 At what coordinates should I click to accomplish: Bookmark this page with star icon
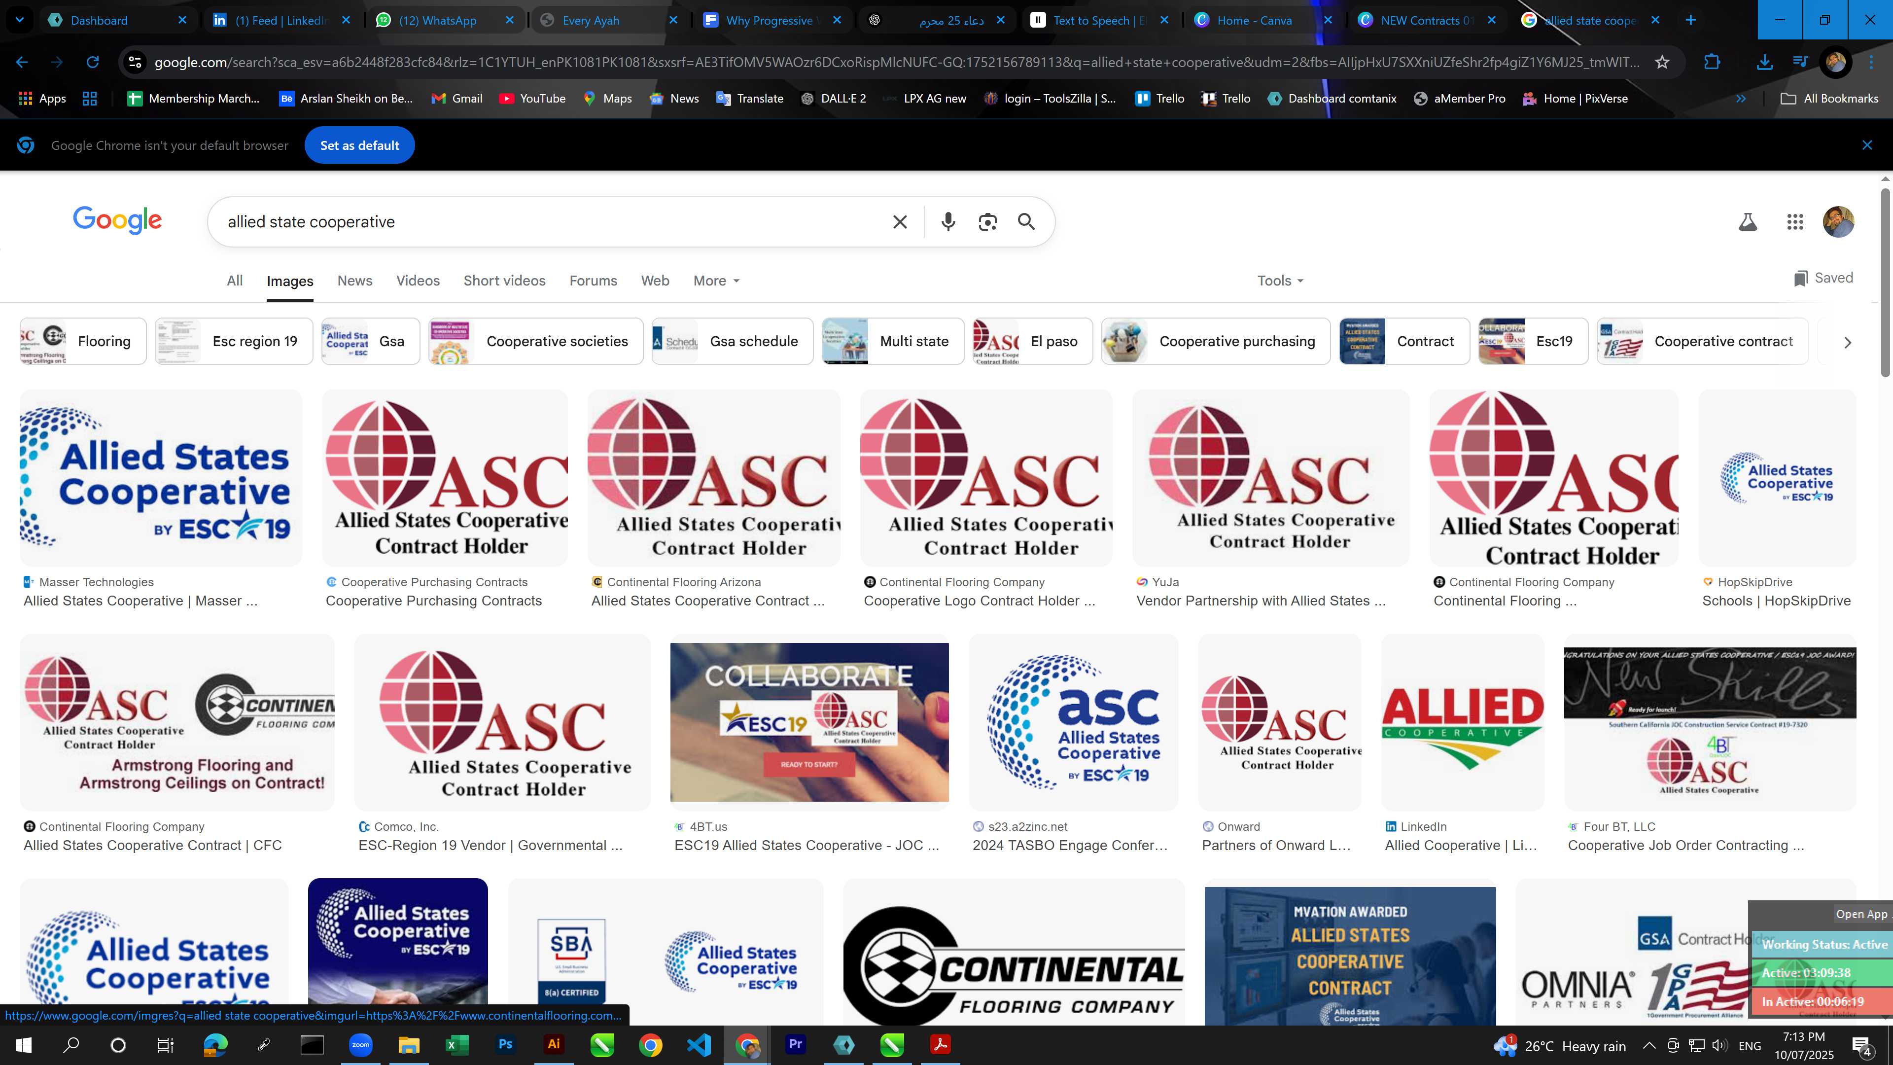[1662, 63]
